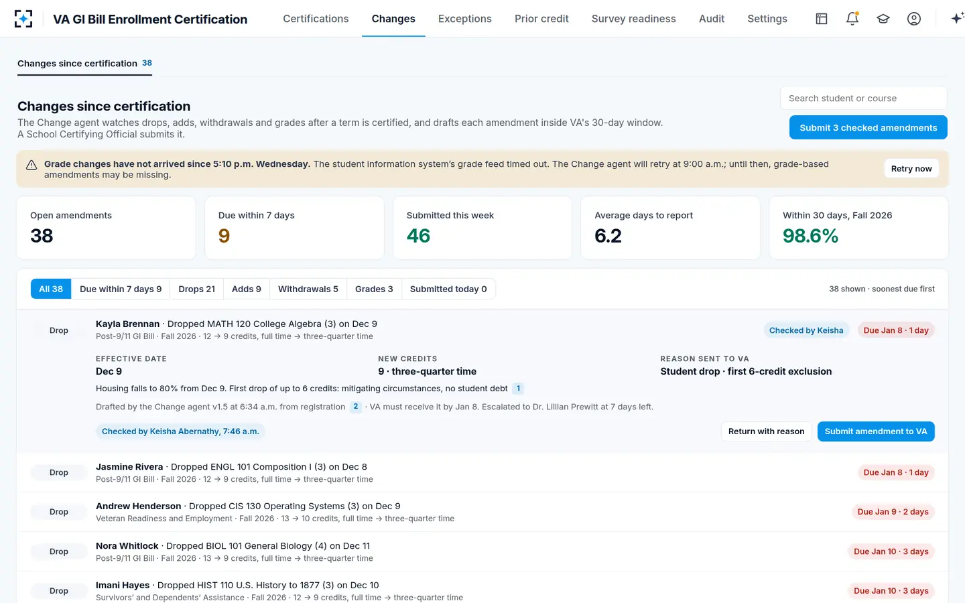
Task: Click Return with reason button
Action: tap(766, 431)
